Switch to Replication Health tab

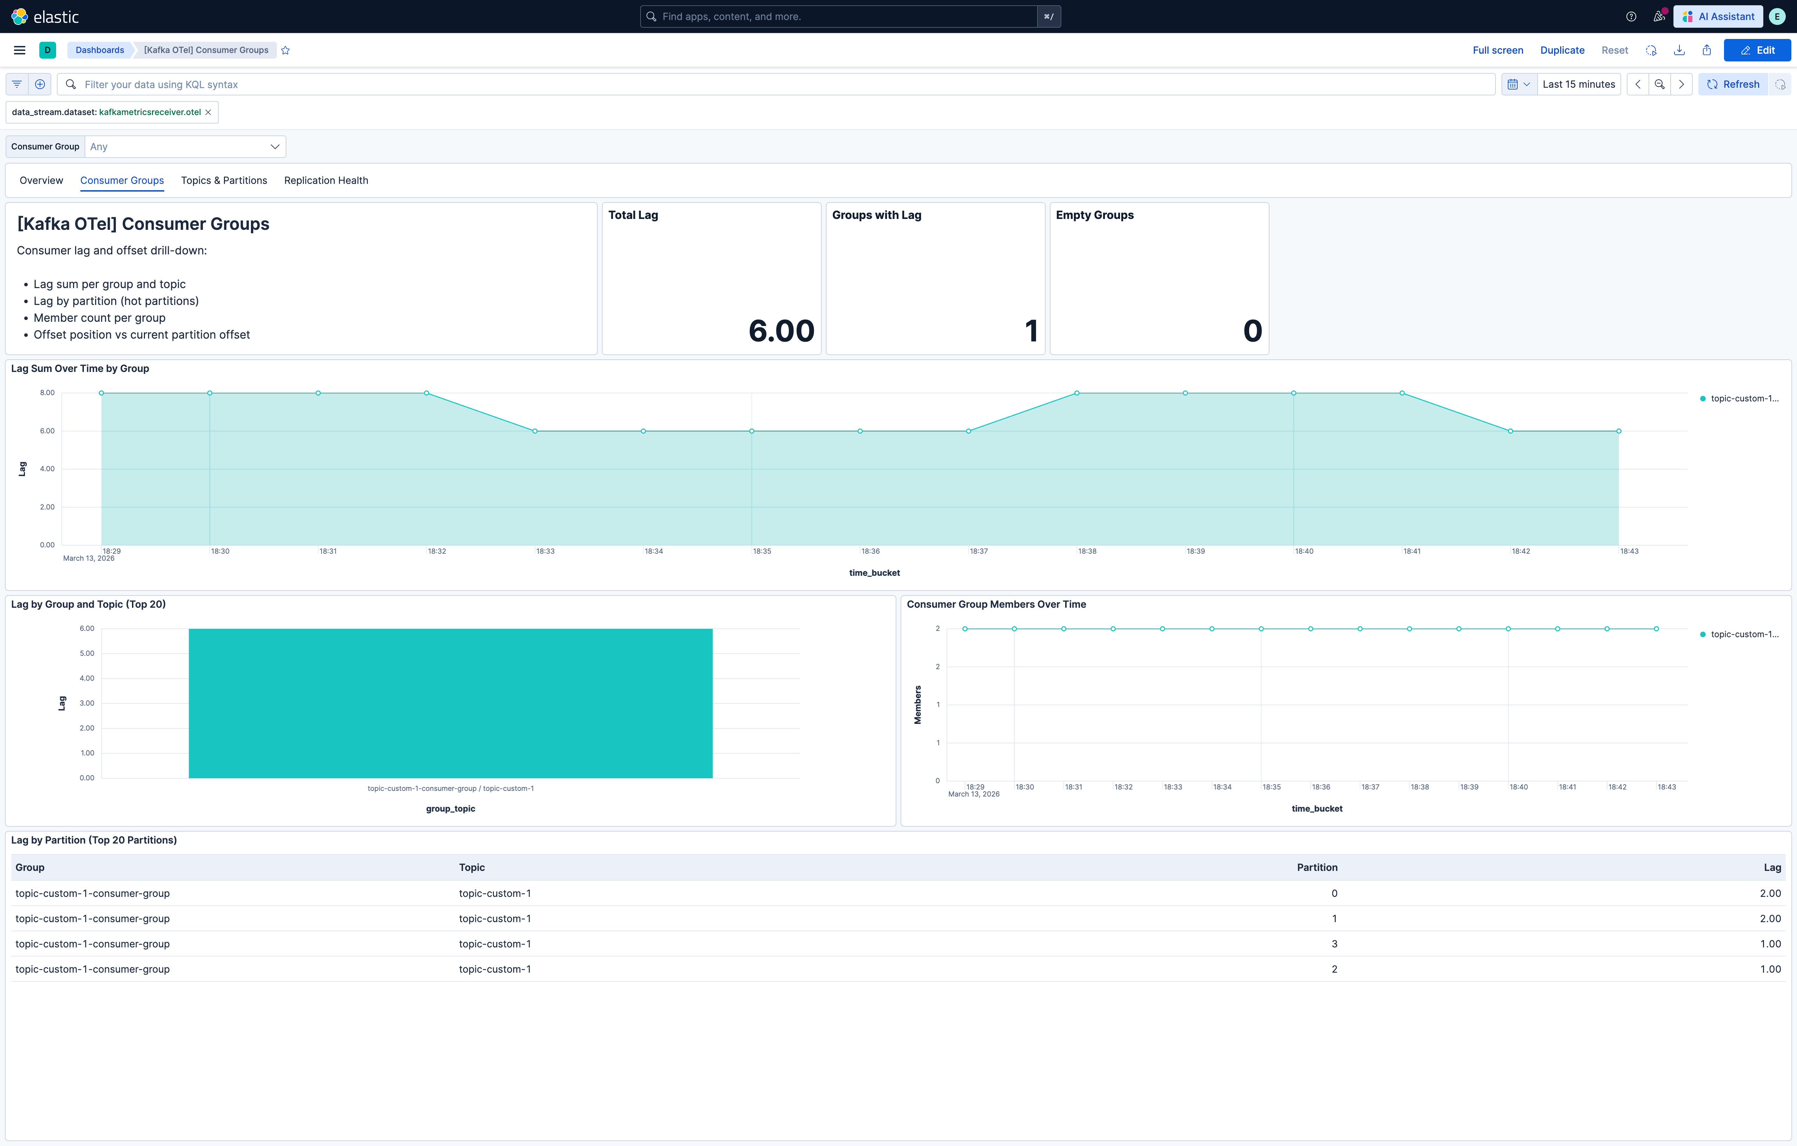click(326, 181)
